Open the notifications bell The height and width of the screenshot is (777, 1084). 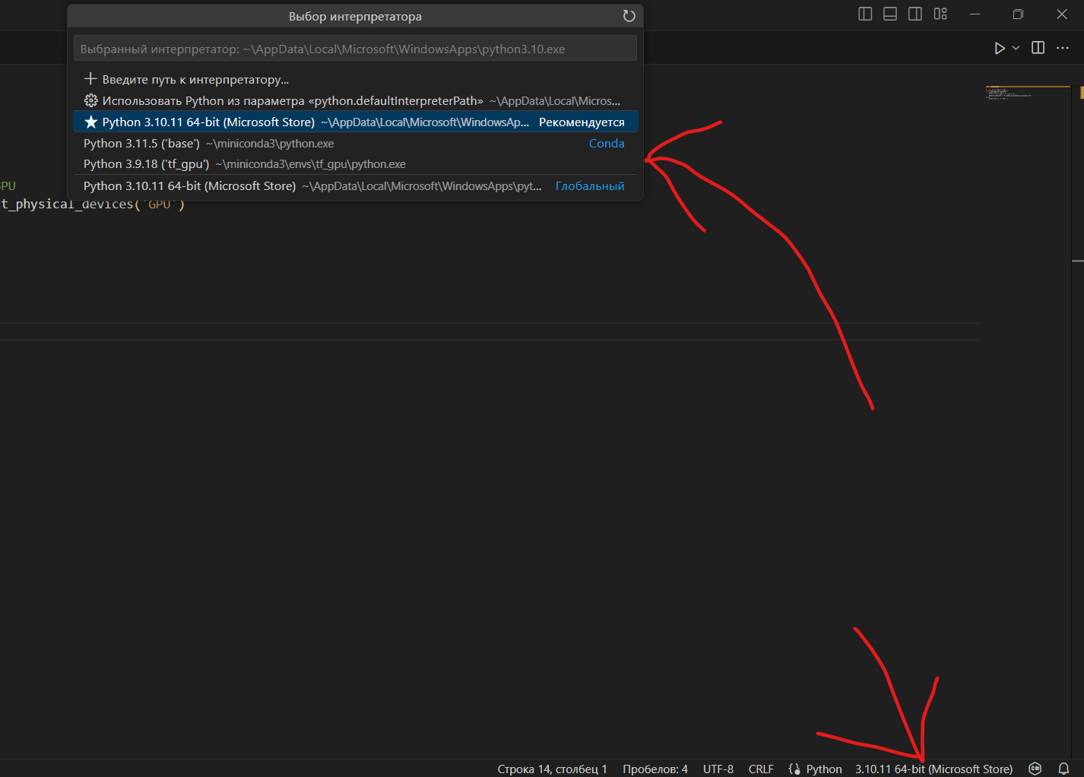pos(1063,769)
